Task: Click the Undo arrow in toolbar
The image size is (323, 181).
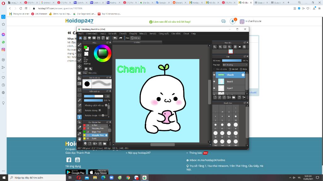Action: point(115,38)
